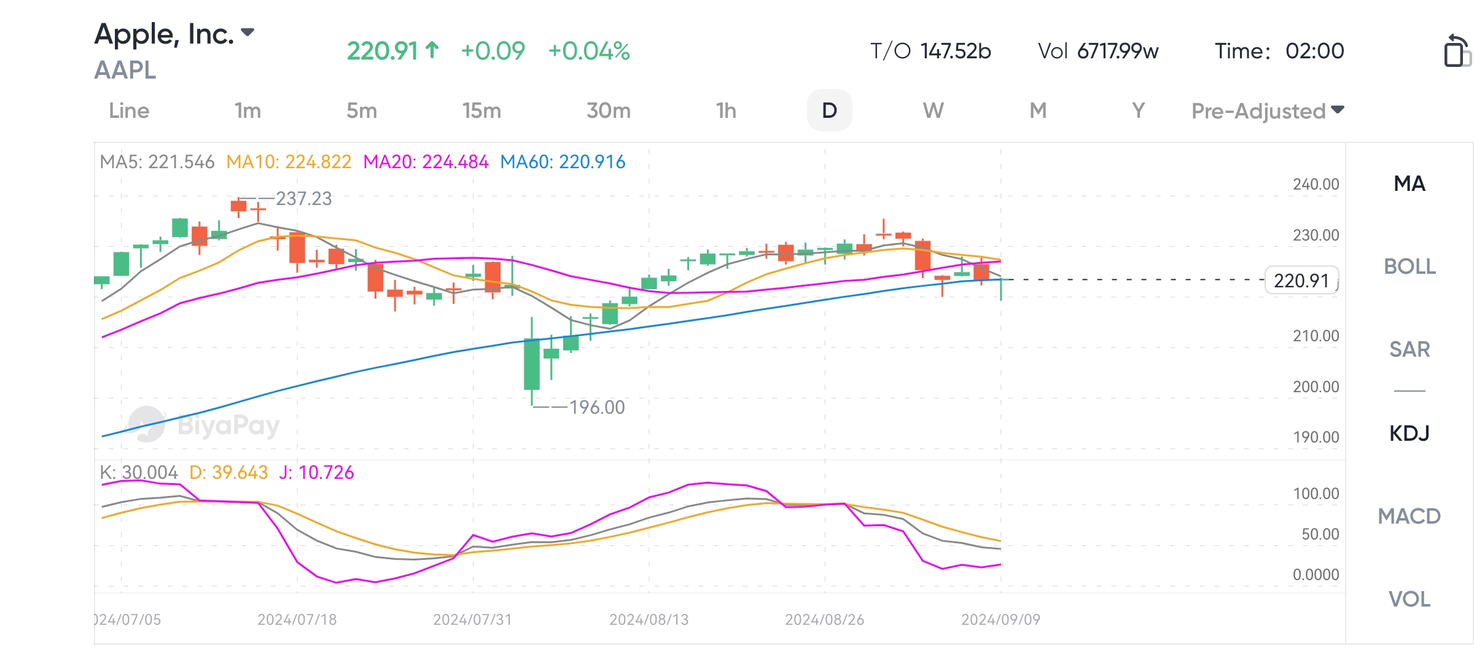The height and width of the screenshot is (663, 1474).
Task: Click the D: 39.643 indicator value
Action: [x=228, y=473]
